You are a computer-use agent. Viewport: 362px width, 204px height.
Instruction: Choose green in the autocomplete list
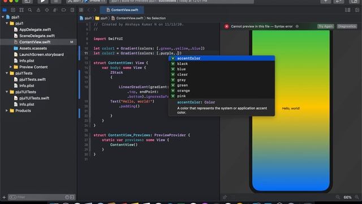click(x=222, y=85)
